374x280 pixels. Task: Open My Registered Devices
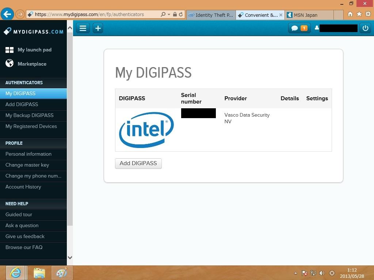33,126
